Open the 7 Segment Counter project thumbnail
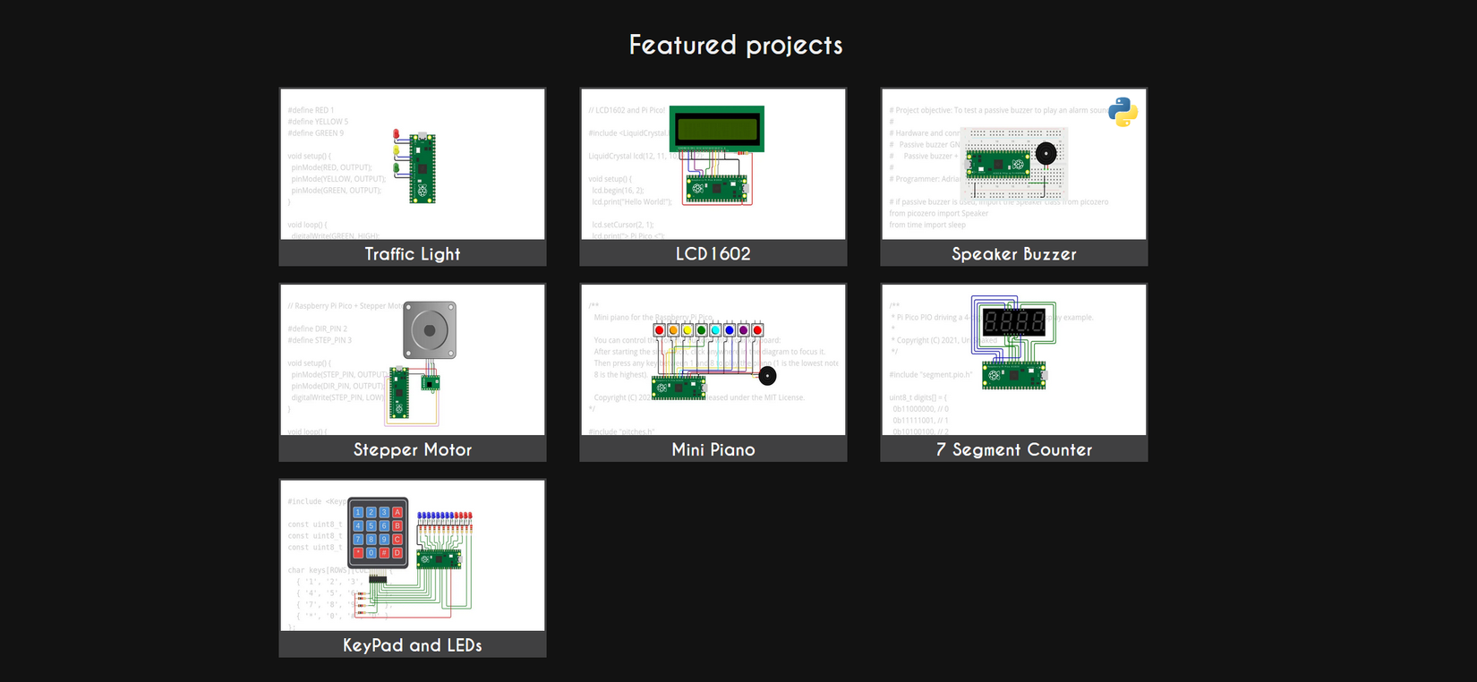This screenshot has height=682, width=1477. (x=1014, y=360)
